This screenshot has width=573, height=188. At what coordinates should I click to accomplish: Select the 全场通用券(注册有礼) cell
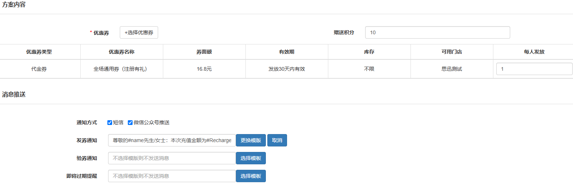click(x=122, y=69)
